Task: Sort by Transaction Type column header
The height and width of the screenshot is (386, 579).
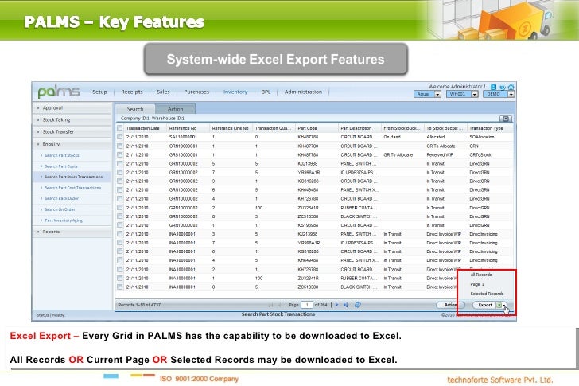Action: [x=486, y=128]
